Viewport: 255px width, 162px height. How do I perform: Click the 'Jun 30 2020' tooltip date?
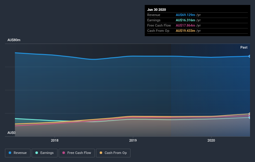pos(157,10)
